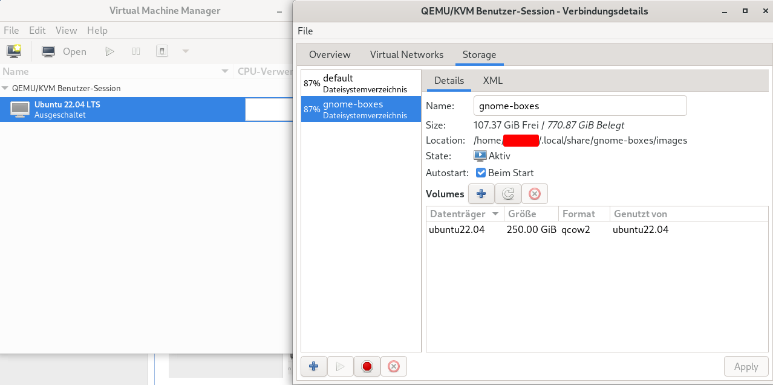Select the Storage tab

(x=480, y=54)
